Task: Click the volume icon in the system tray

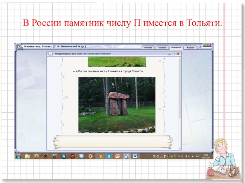Action: click(x=193, y=156)
